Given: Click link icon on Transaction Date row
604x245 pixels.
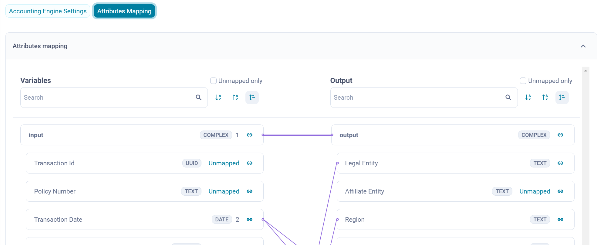Looking at the screenshot, I should [x=249, y=220].
